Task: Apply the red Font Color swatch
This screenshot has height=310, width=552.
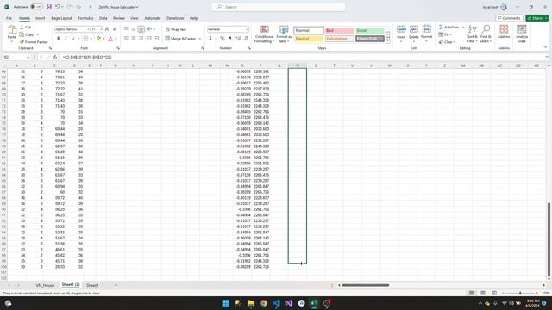Action: [110, 38]
